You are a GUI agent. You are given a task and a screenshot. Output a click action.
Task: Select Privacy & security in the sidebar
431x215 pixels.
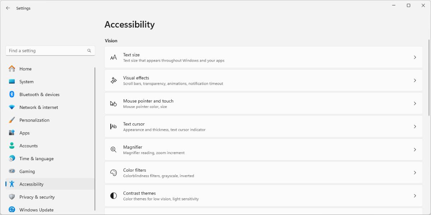click(x=37, y=197)
